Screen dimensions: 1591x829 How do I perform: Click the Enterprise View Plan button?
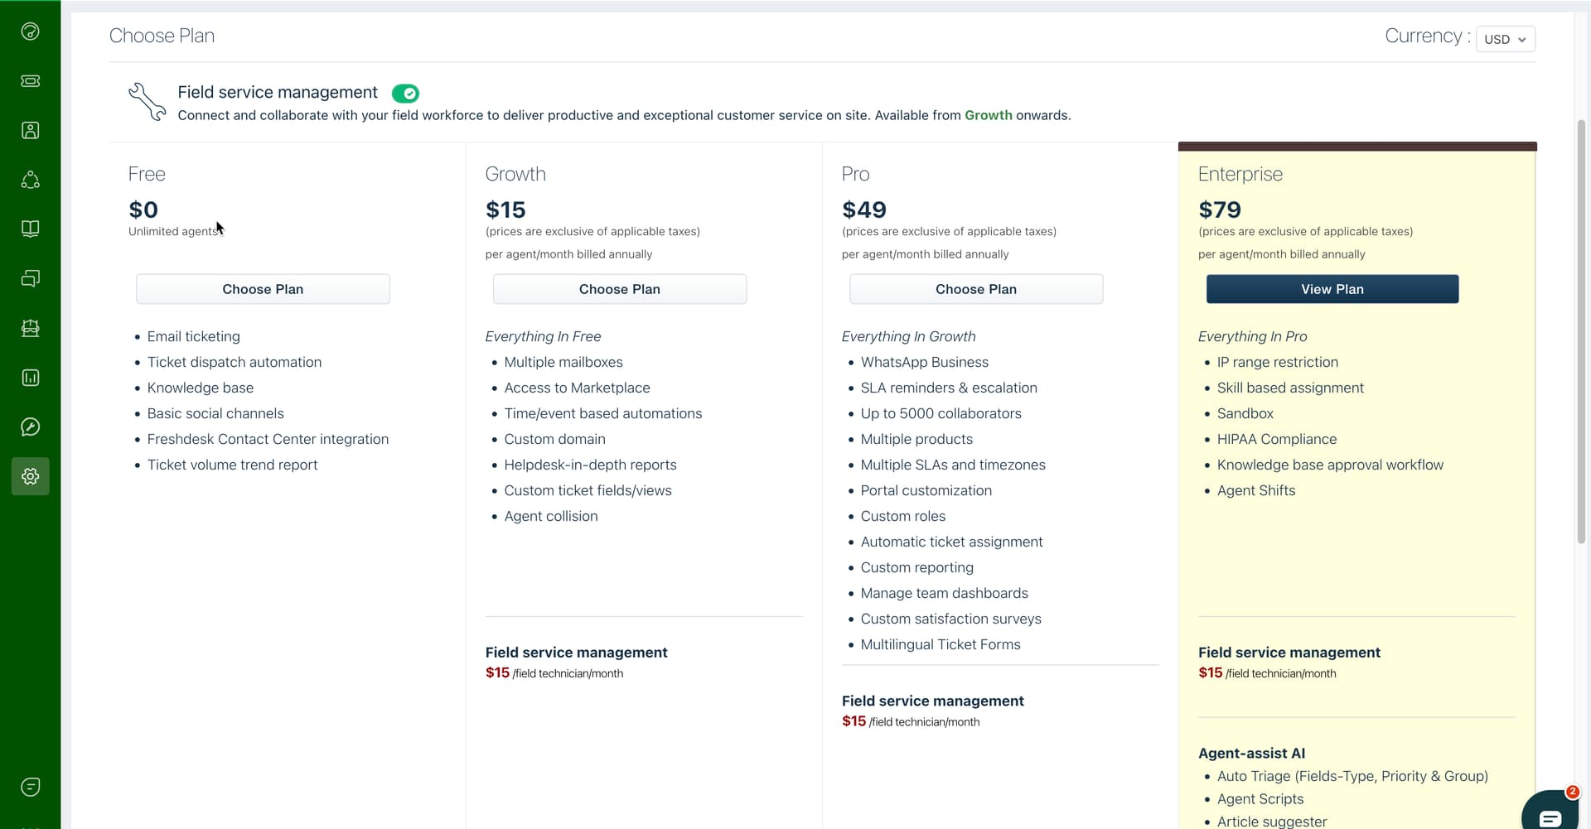pyautogui.click(x=1332, y=289)
